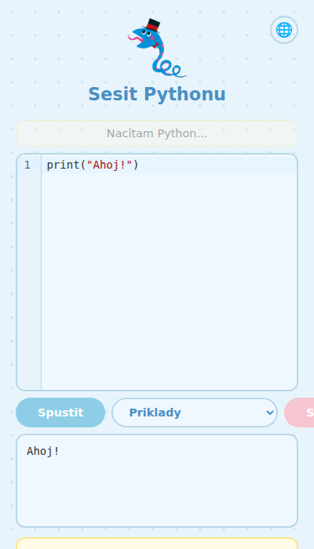Viewport: 314px width, 549px height.
Task: Click the partially visible pink button
Action: [299, 413]
